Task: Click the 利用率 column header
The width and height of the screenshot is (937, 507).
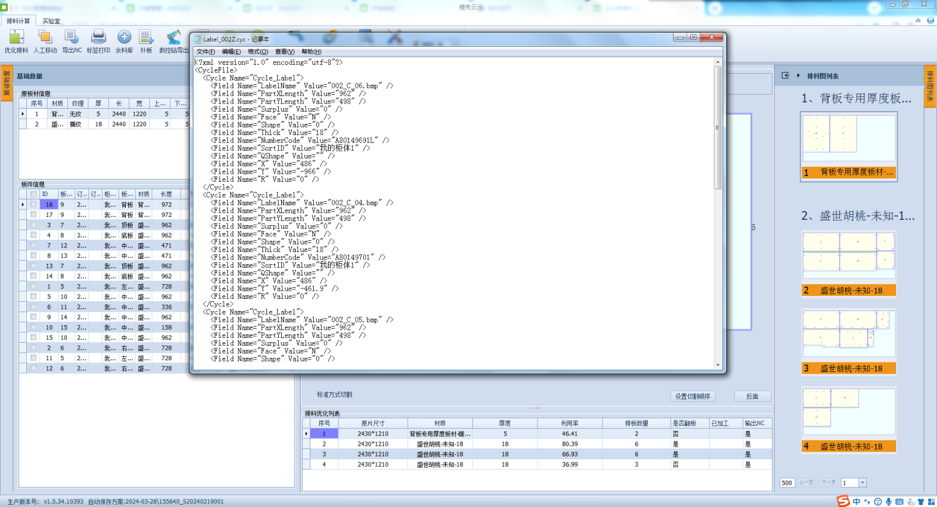Action: click(x=570, y=423)
